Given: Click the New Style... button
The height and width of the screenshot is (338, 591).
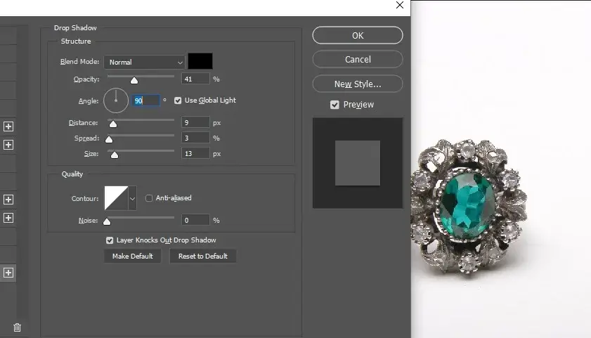Looking at the screenshot, I should tap(358, 84).
